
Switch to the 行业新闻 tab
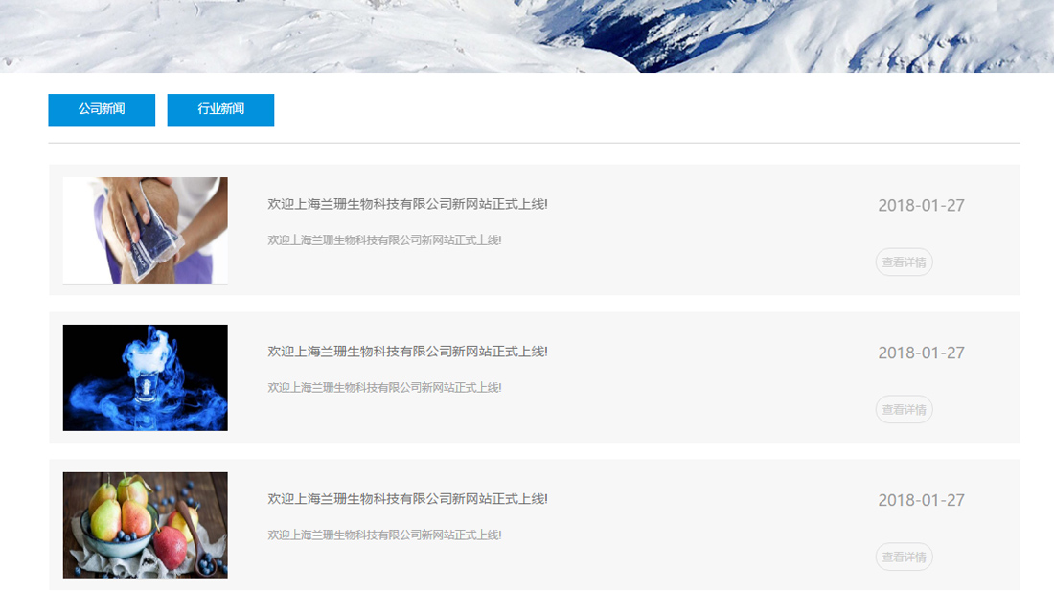220,110
